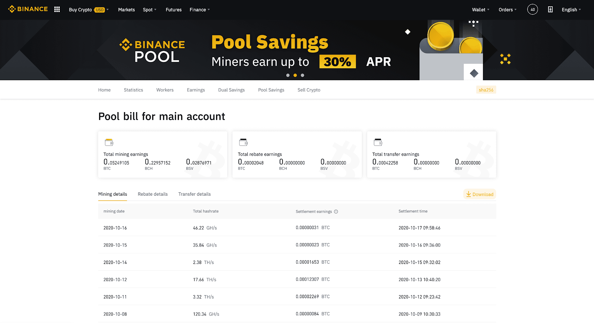Click settlement time 2020-10-12 09:23:42
This screenshot has height=323, width=594.
pos(420,297)
